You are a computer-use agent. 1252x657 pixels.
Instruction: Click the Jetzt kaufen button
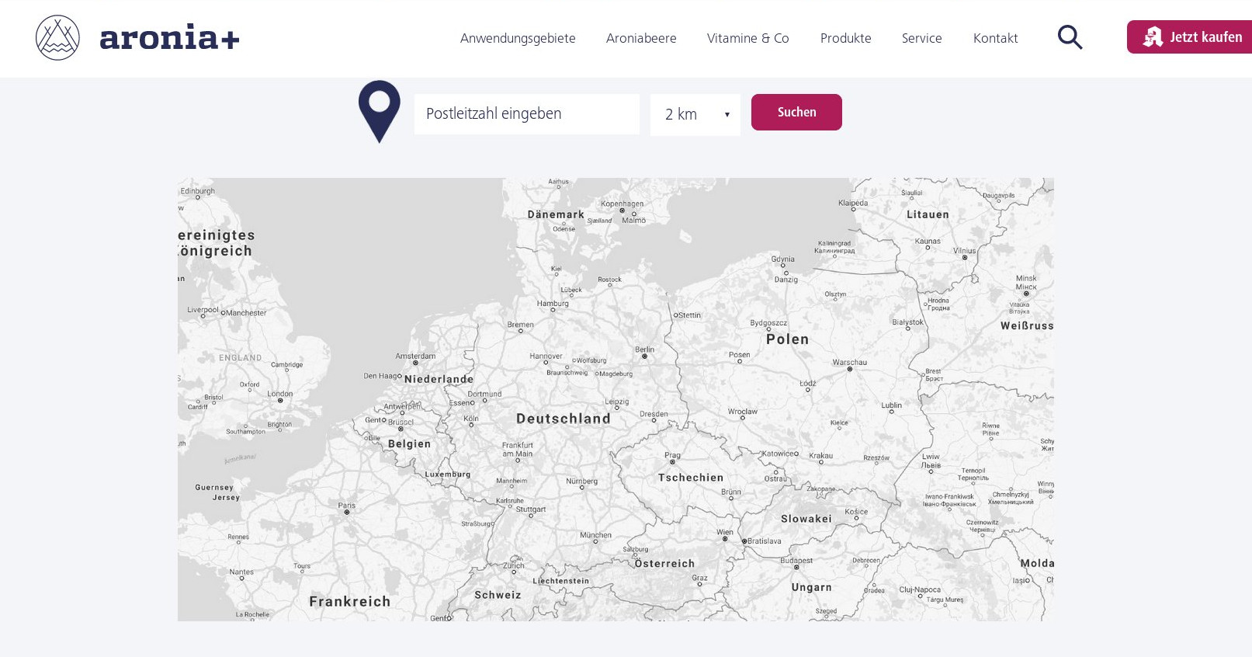(x=1191, y=37)
